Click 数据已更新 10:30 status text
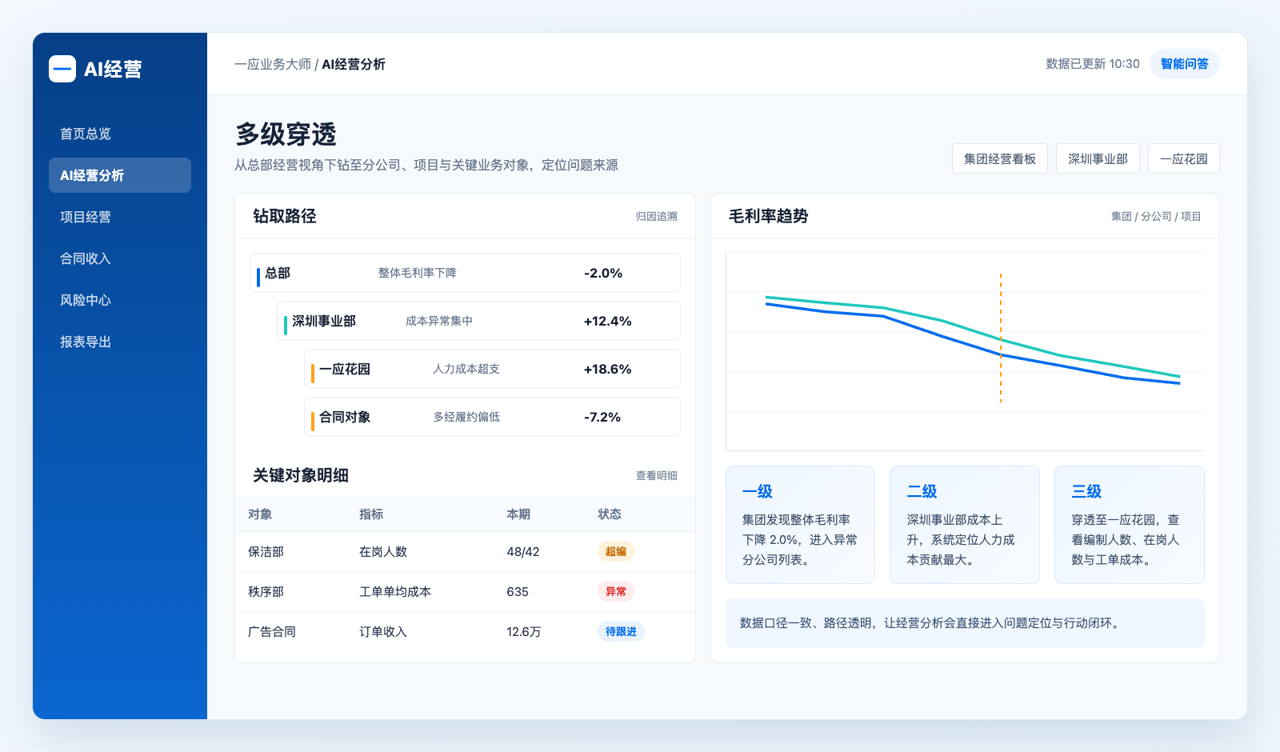Viewport: 1280px width, 752px height. coord(1093,64)
